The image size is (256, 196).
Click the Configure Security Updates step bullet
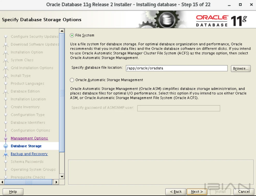click(x=6, y=36)
